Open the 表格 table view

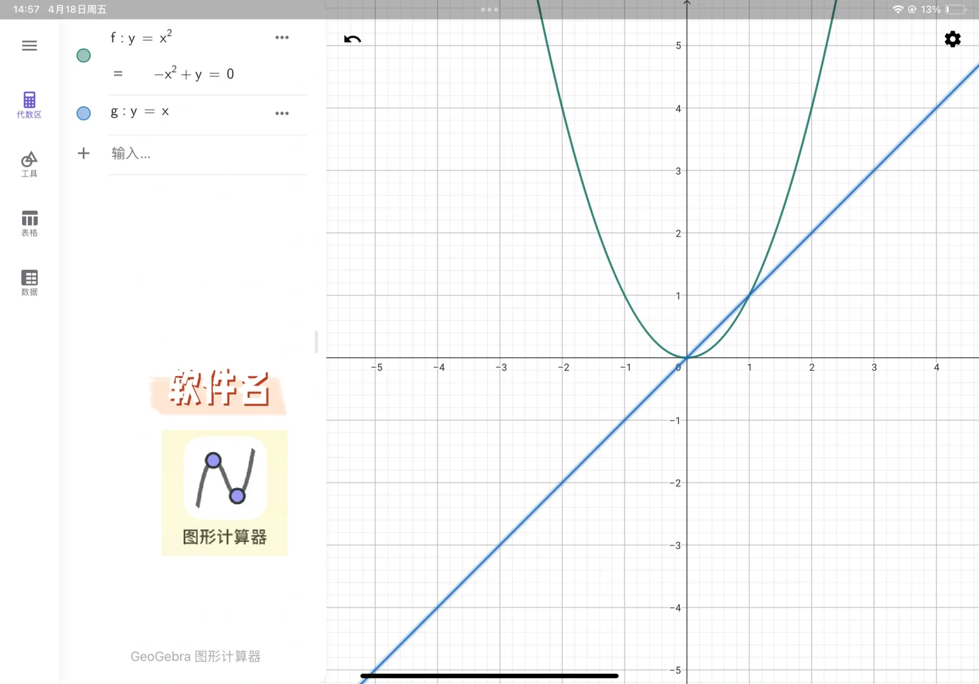point(29,224)
